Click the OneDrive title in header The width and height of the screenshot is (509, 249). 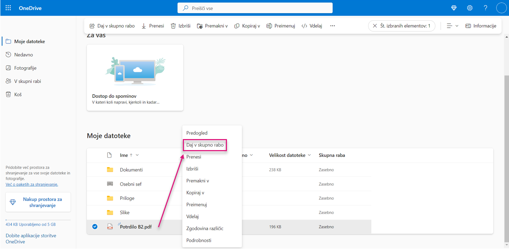click(30, 8)
